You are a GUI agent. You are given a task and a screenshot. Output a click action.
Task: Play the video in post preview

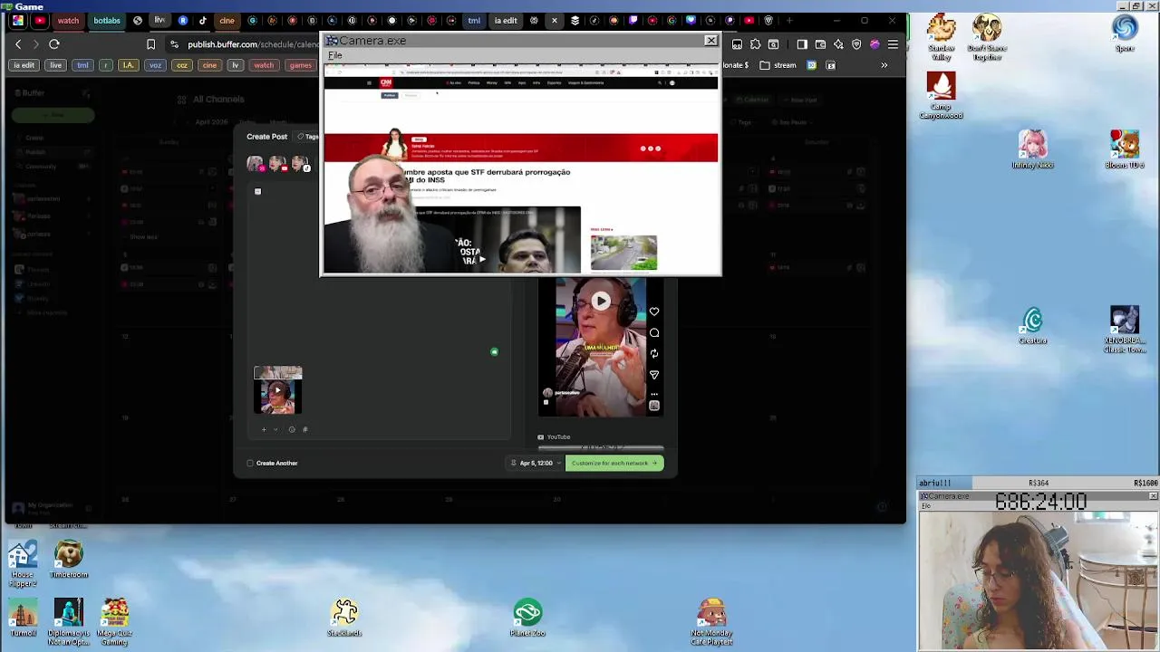coord(601,302)
